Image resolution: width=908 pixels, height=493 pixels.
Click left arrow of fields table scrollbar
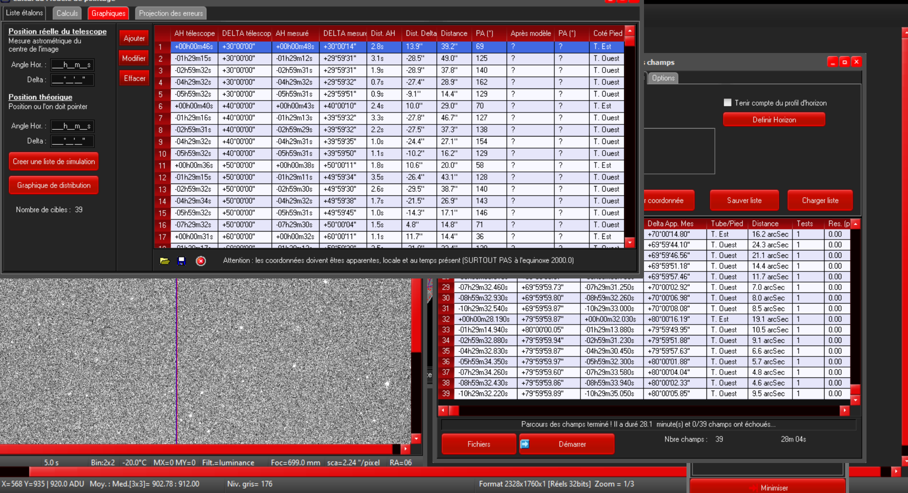click(x=443, y=410)
